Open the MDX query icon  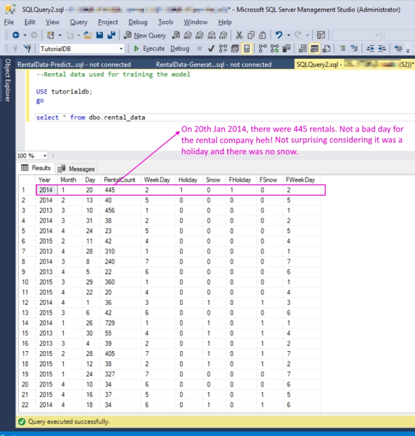188,35
